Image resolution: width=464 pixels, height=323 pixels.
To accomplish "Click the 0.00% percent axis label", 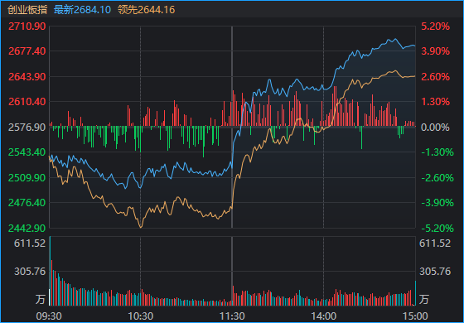I will tap(435, 128).
